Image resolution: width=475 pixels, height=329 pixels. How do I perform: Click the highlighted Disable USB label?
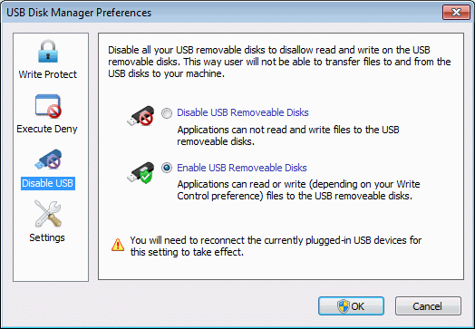[48, 183]
